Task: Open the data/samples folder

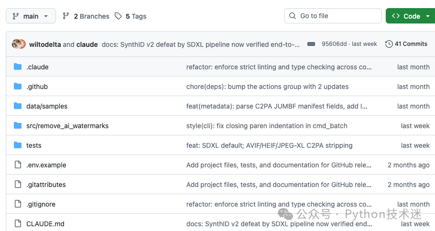Action: tap(47, 106)
